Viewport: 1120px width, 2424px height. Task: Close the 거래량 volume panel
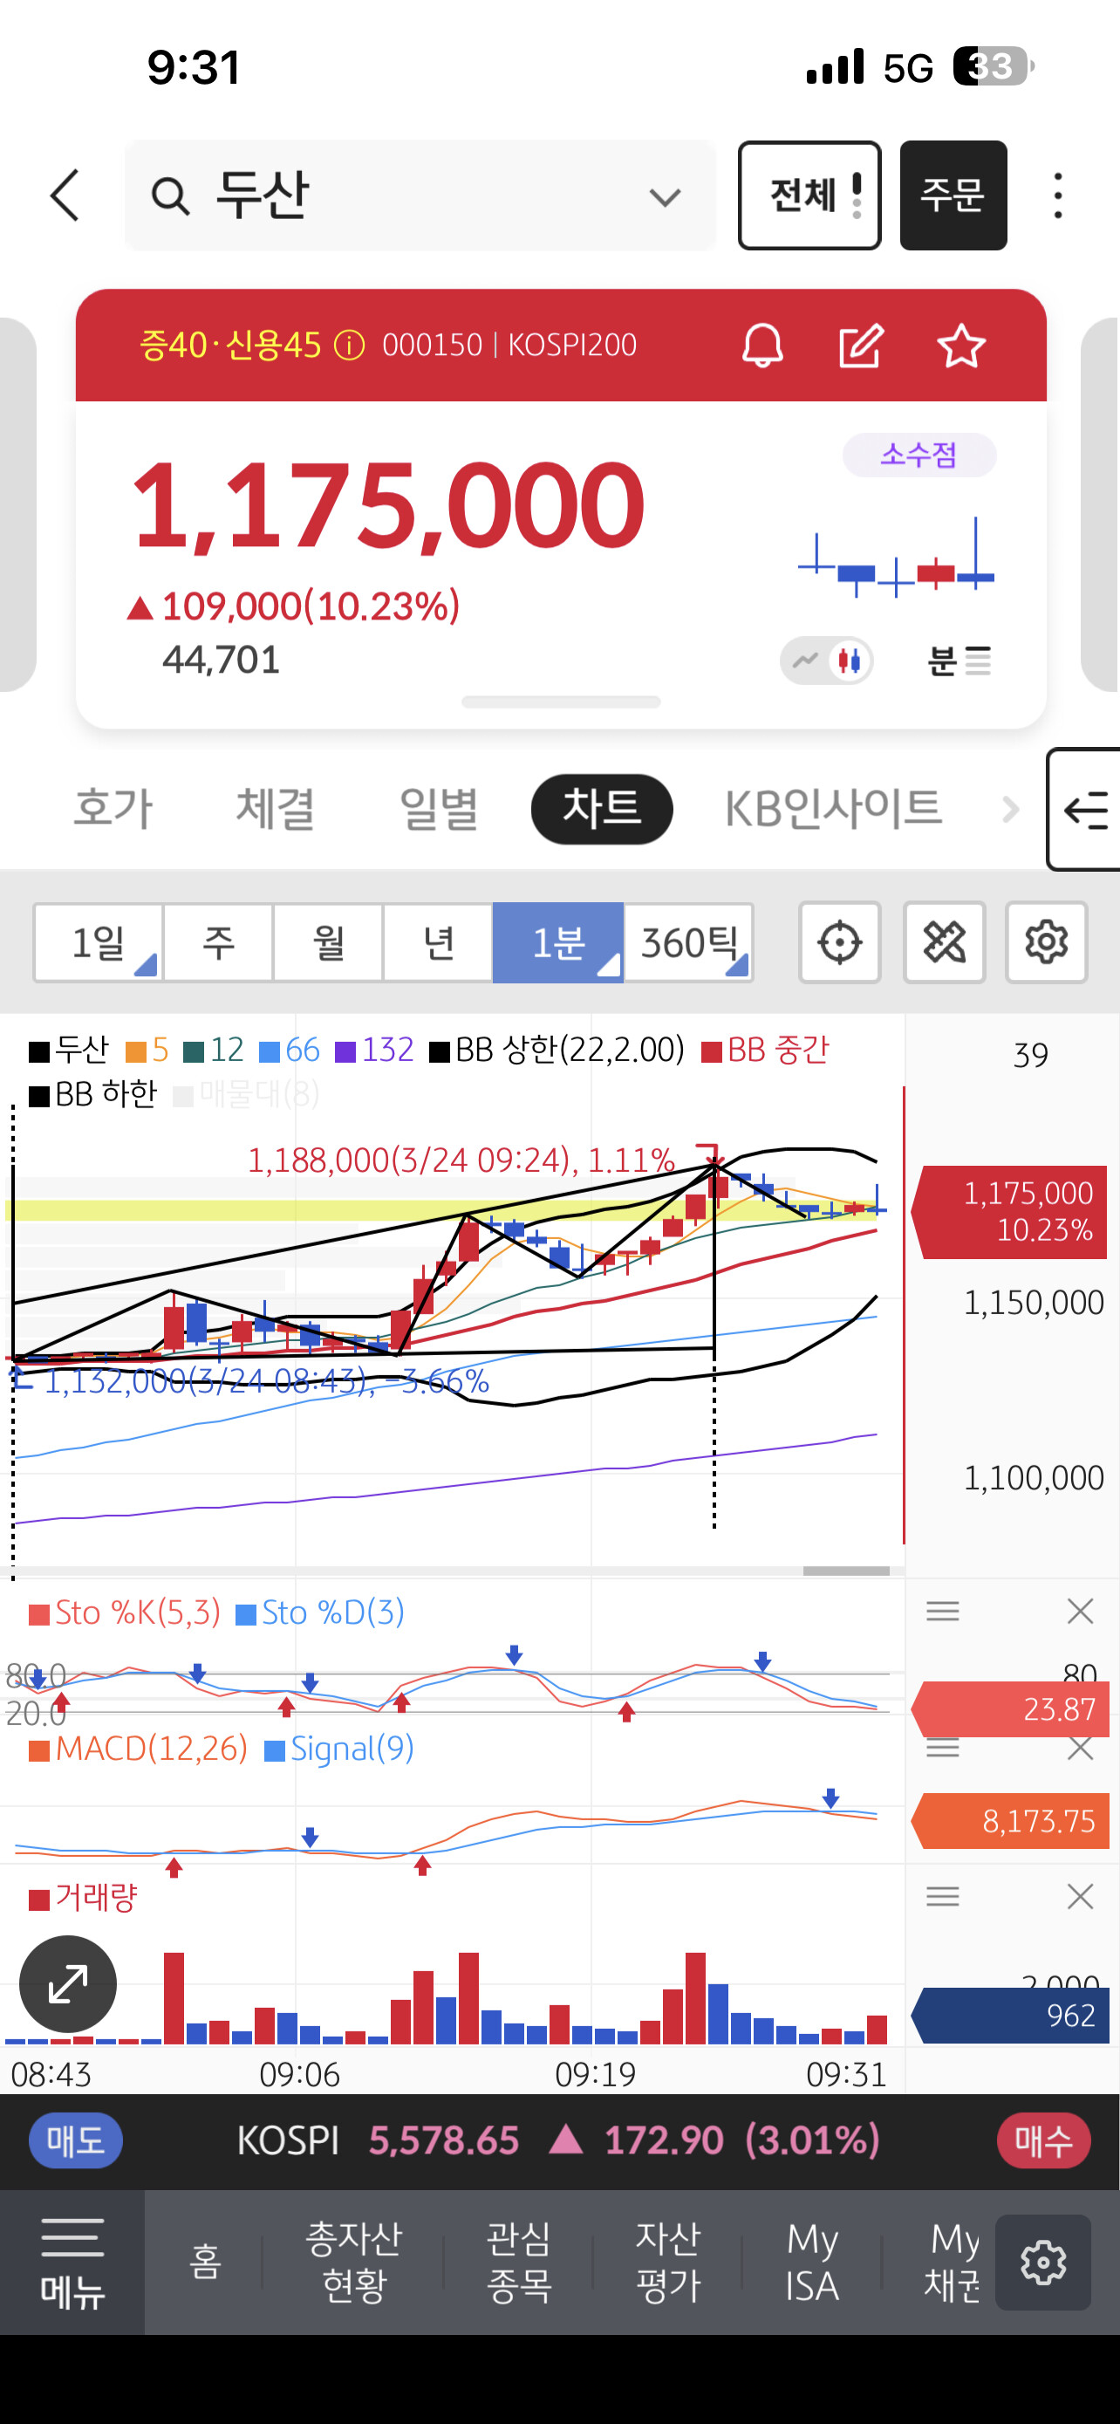pyautogui.click(x=1081, y=1896)
